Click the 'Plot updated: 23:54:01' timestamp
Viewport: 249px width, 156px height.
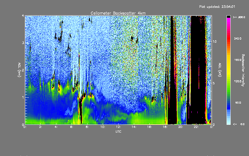[217, 7]
